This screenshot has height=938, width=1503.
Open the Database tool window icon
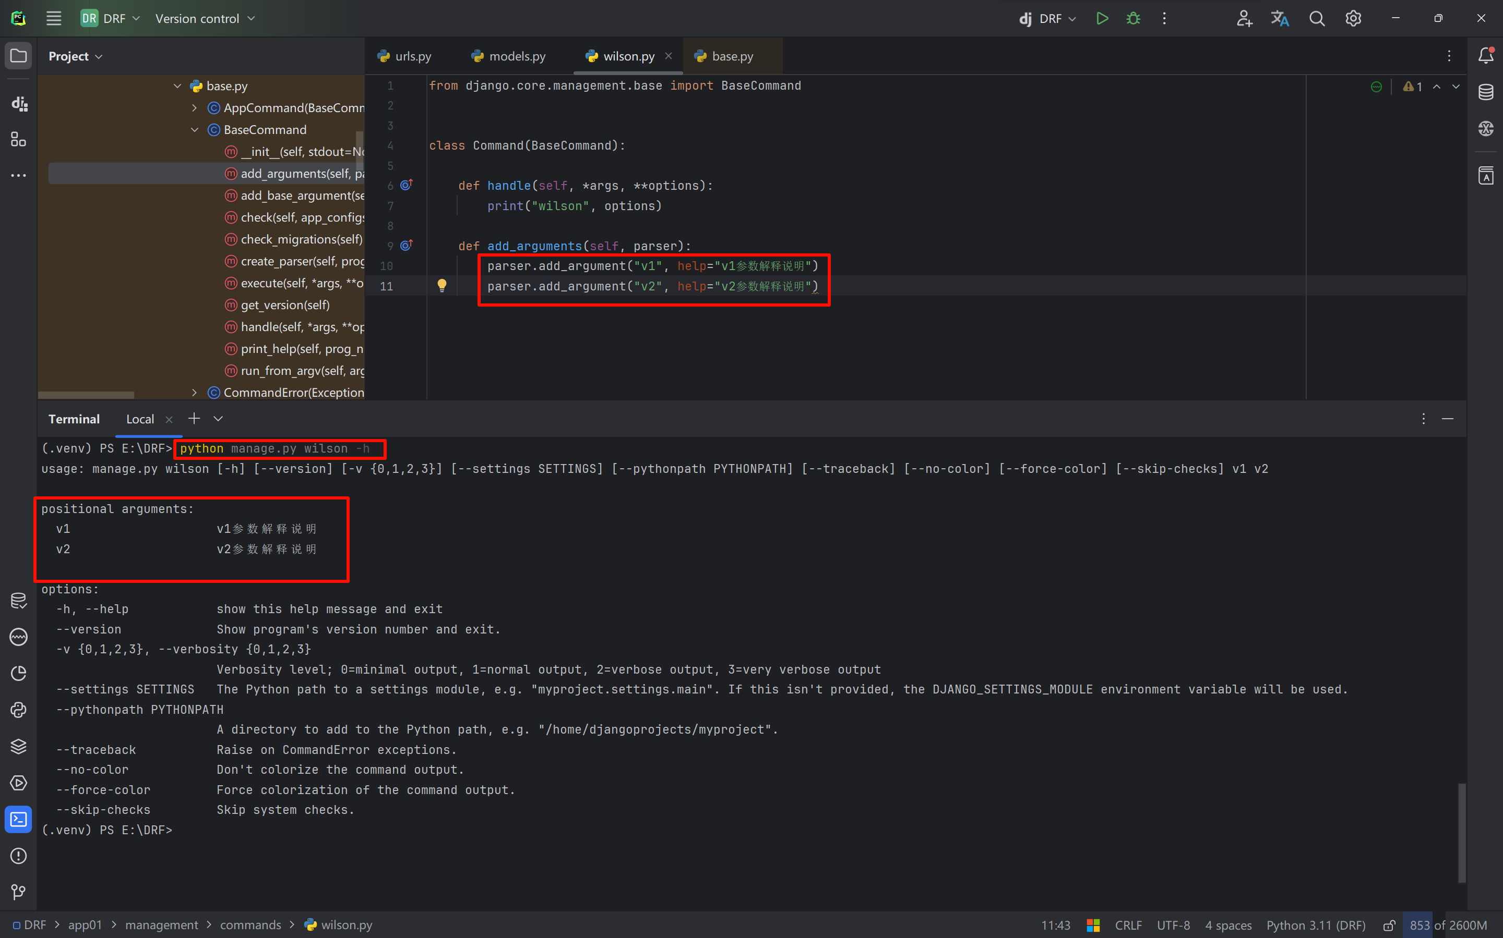pos(1486,92)
